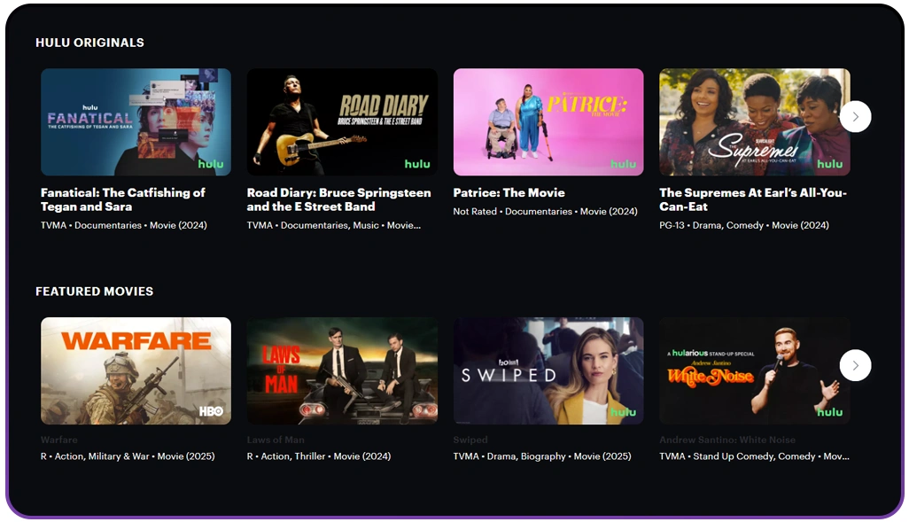This screenshot has height=522, width=909.
Task: Open the White Noise stand-up special thumbnail
Action: (755, 370)
